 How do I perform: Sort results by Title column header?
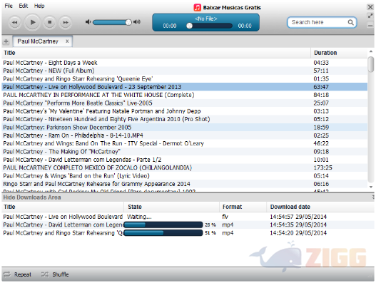(156, 53)
